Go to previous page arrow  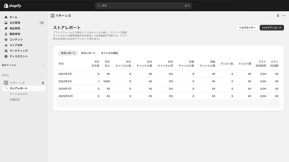click(x=271, y=104)
